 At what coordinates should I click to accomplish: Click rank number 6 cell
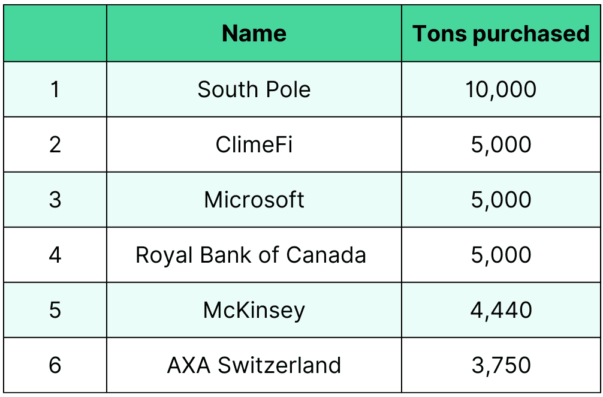[55, 365]
